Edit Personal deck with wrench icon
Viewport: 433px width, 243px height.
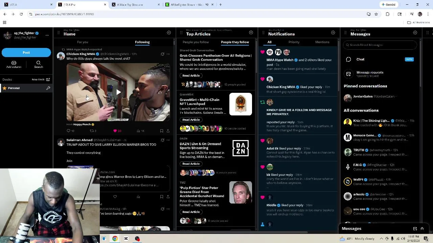[x=48, y=88]
